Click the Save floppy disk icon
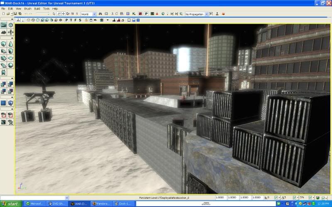This screenshot has width=332, height=207. (15, 14)
